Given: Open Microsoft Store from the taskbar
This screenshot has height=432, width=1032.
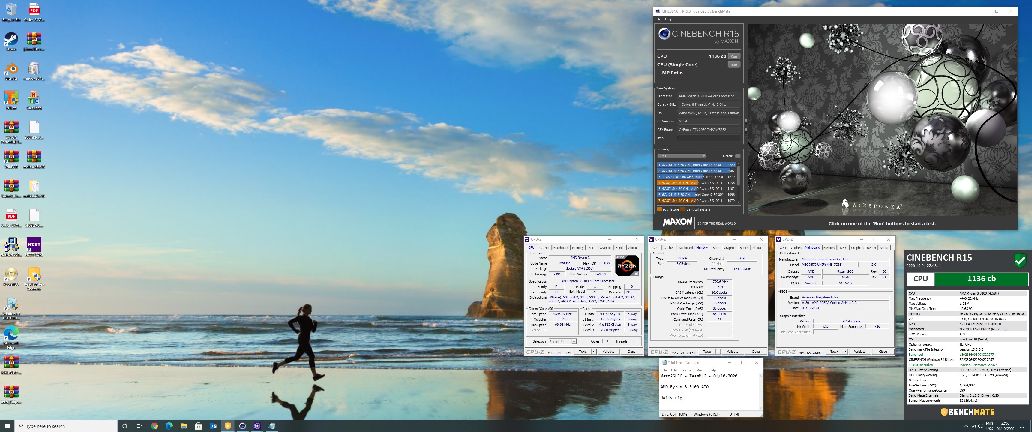Looking at the screenshot, I should click(198, 426).
